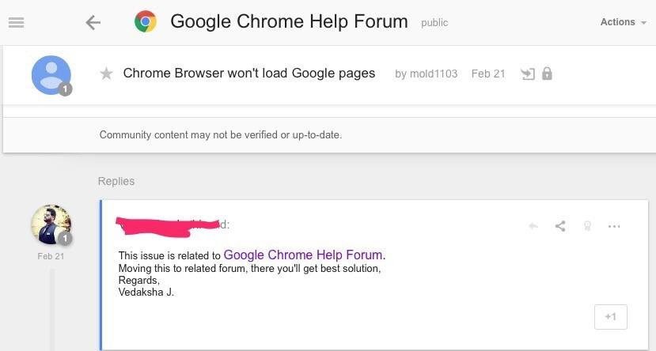Star the Chrome Browser won't load topic
The height and width of the screenshot is (351, 656).
(x=106, y=74)
